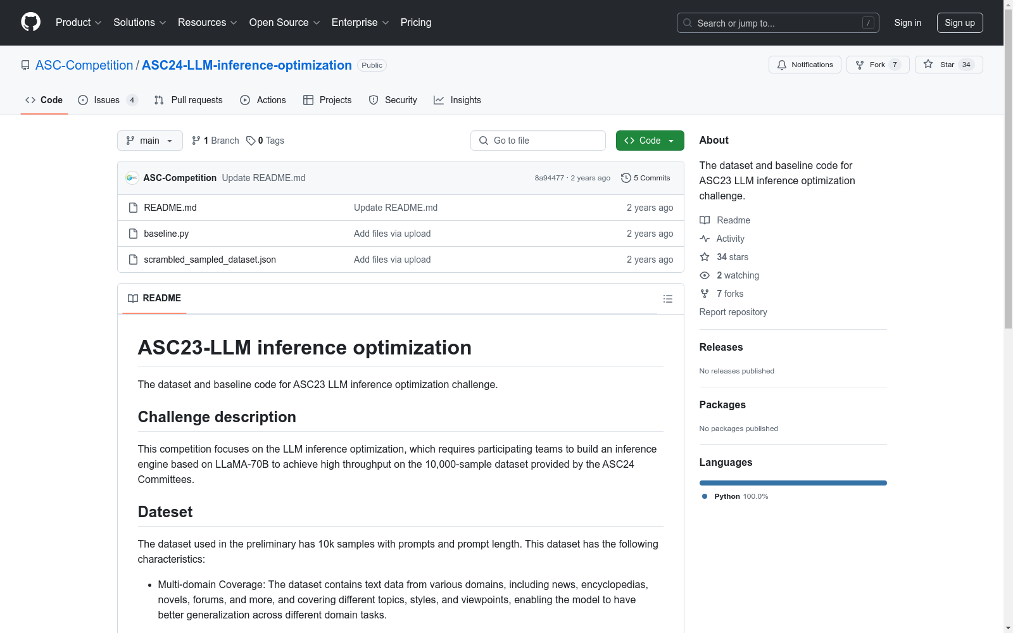
Task: Click the Python 100.0% language link
Action: click(735, 496)
